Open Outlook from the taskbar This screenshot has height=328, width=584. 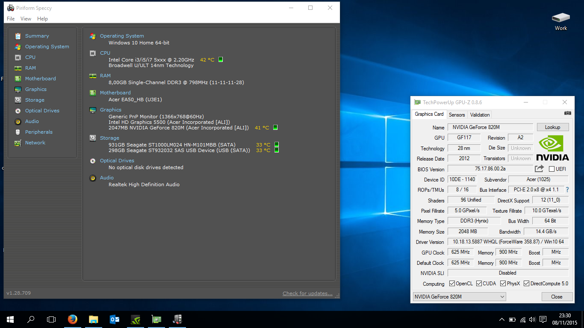pyautogui.click(x=115, y=319)
